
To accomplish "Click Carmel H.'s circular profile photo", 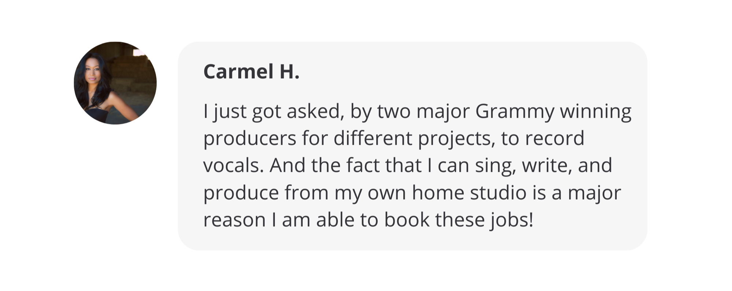I will 115,83.
